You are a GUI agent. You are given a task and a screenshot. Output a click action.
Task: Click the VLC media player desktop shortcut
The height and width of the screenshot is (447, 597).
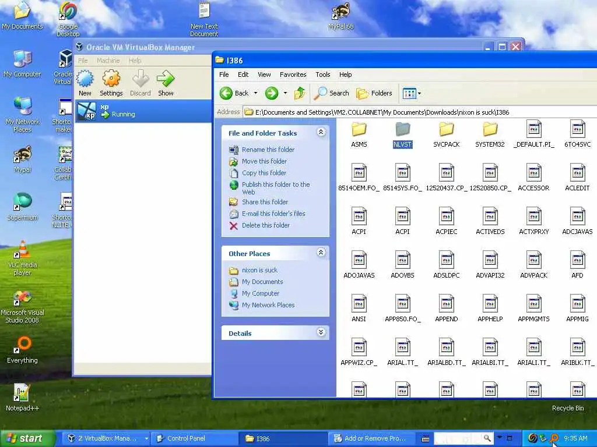coord(23,258)
